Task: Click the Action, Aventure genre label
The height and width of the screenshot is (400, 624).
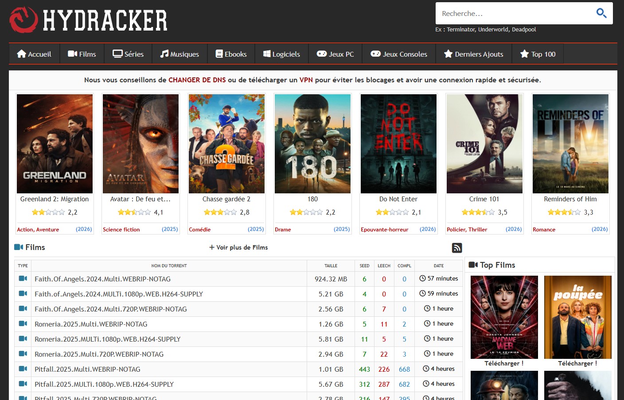Action: click(x=38, y=230)
